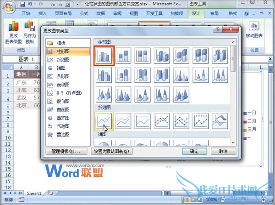Open the 页面布局 ribbon tab
Screen dimensions: 275x205
click(x=63, y=13)
